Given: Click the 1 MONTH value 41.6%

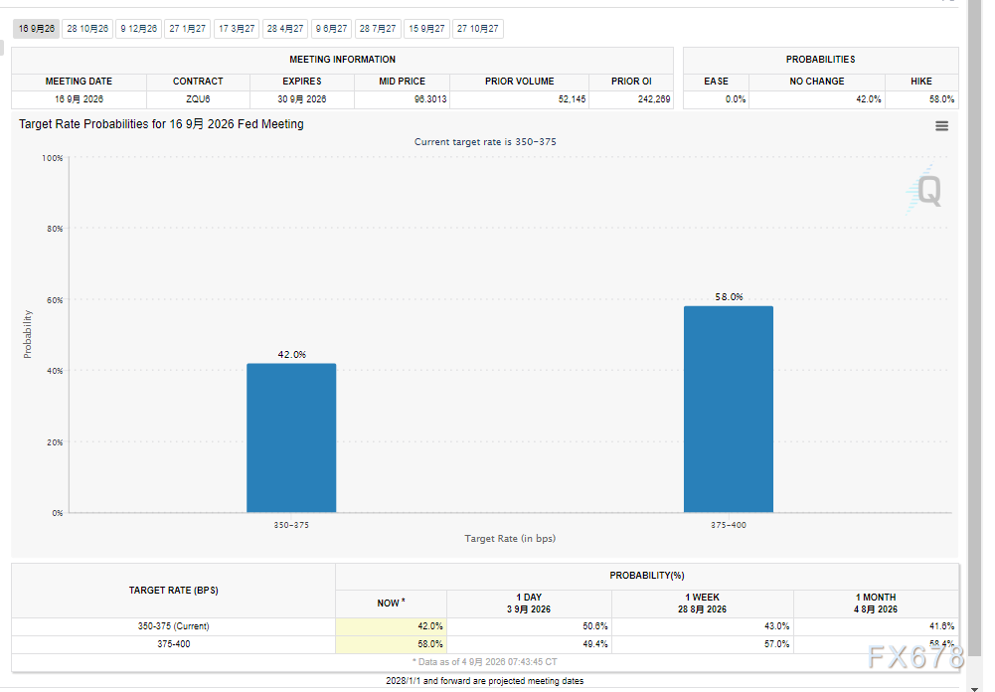Looking at the screenshot, I should (941, 626).
